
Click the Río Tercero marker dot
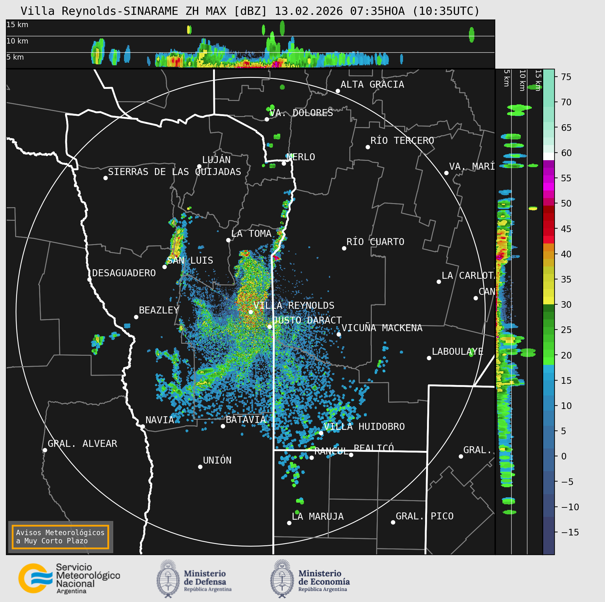coord(368,147)
